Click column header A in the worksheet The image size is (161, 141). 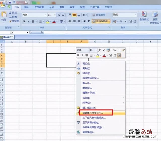(12, 41)
